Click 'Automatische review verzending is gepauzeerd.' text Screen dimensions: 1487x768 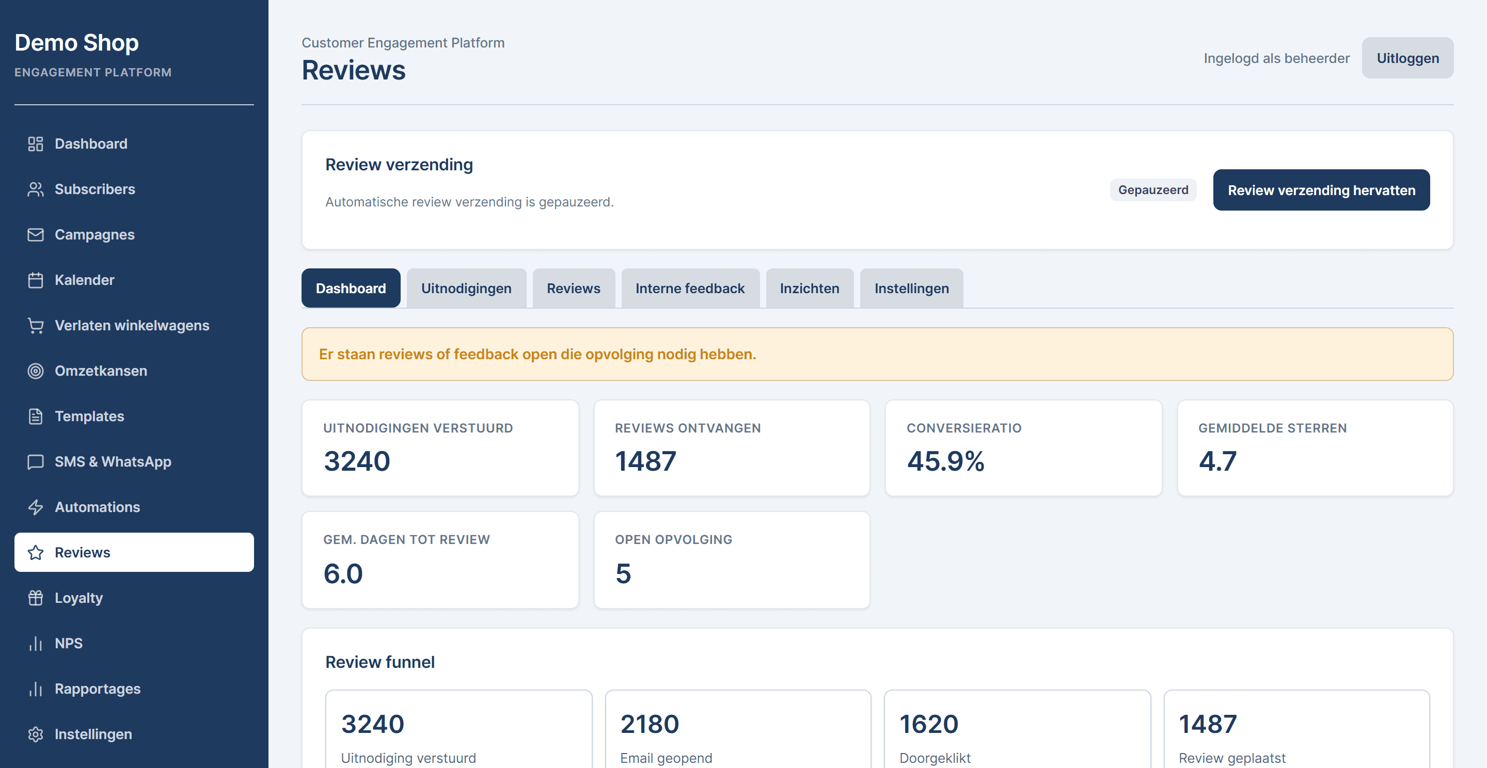[469, 202]
